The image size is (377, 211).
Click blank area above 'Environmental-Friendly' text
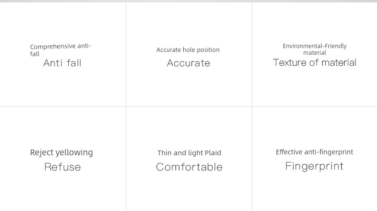[314, 23]
